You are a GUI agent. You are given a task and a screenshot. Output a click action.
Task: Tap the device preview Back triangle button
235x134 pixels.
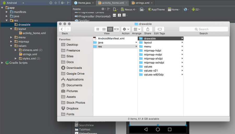pos(146,129)
